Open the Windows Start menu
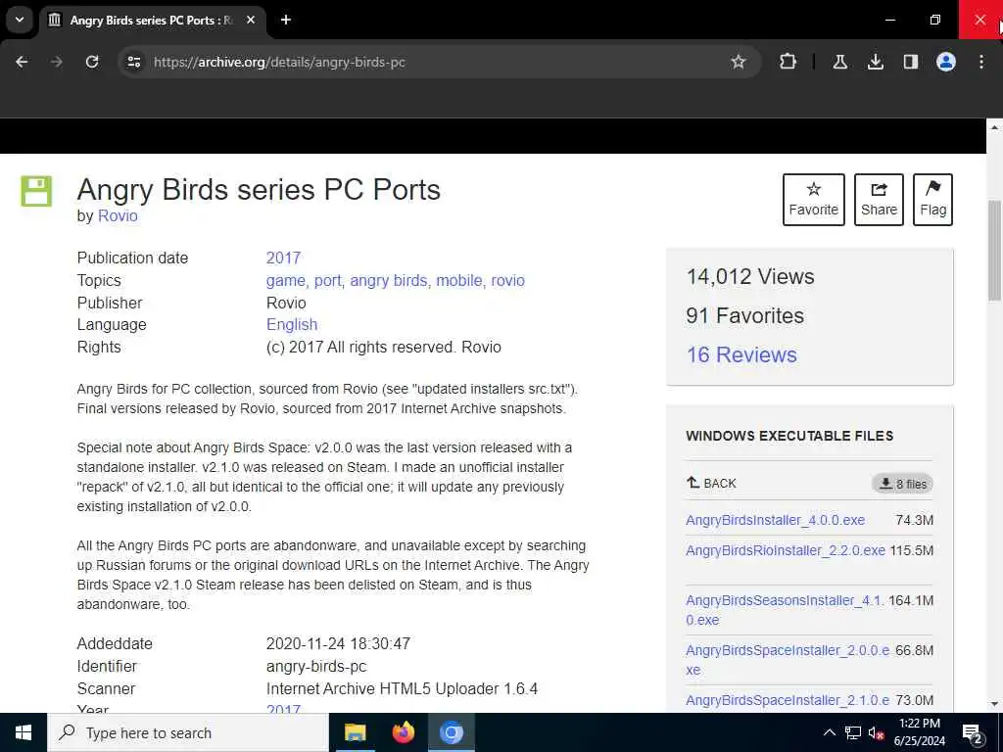 coord(24,732)
